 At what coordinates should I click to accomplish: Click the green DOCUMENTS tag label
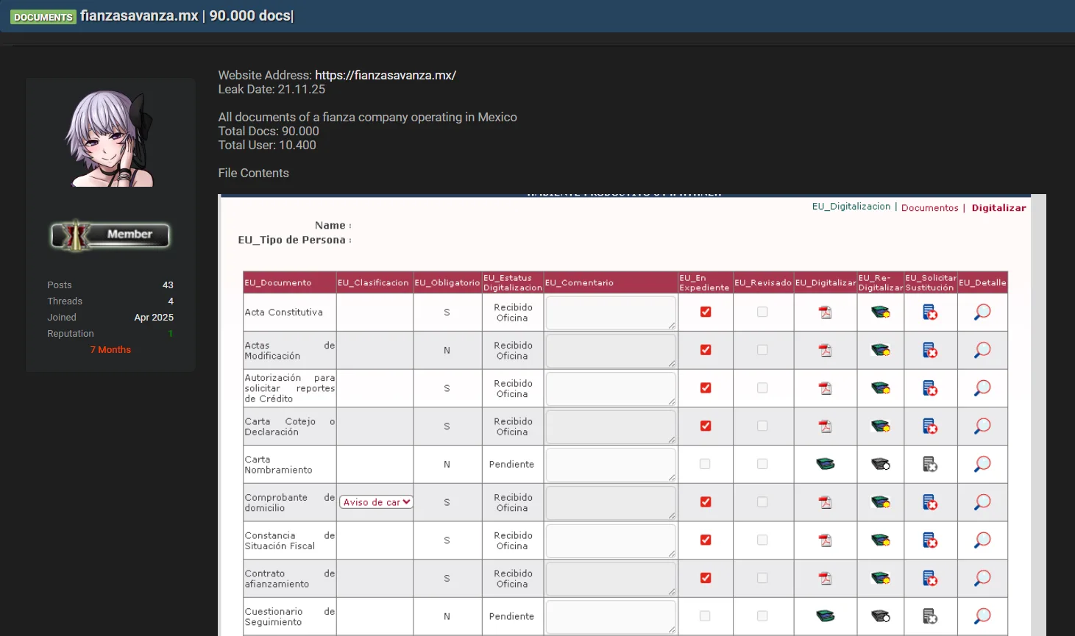coord(43,17)
